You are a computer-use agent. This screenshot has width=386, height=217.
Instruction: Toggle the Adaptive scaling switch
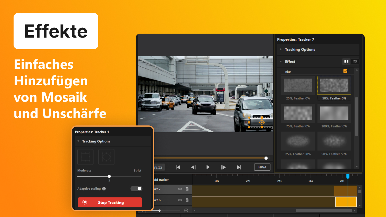[136, 188]
